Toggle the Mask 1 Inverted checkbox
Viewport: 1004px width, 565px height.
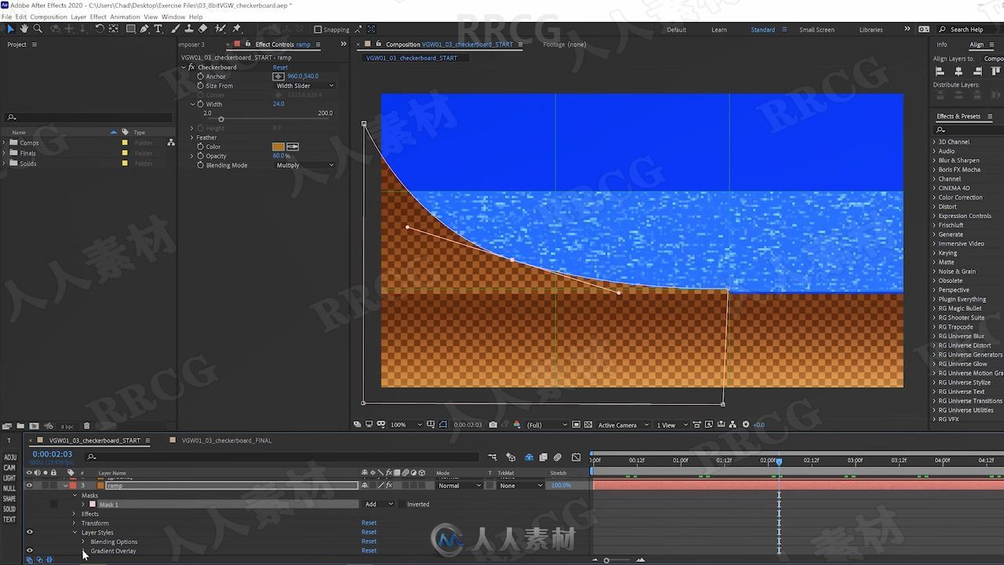click(x=402, y=504)
